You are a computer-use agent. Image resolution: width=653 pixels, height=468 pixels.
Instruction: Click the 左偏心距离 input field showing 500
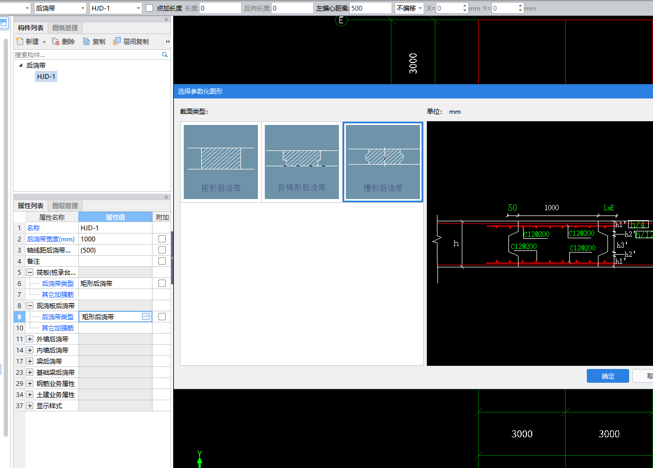tap(370, 8)
